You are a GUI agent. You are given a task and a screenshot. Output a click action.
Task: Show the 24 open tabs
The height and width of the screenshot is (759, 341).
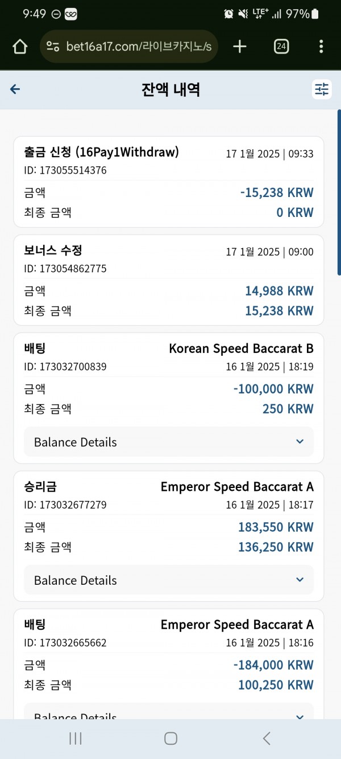click(281, 47)
